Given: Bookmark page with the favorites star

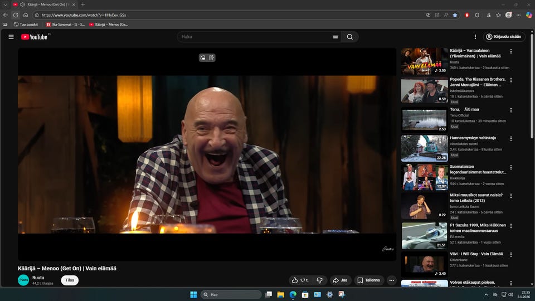Looking at the screenshot, I should point(455,15).
